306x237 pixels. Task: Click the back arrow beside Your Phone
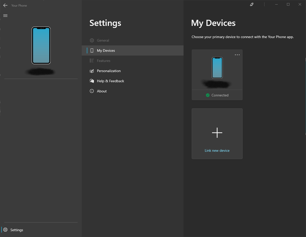tap(5, 5)
